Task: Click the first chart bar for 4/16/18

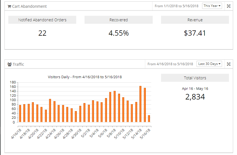Action: coord(20,114)
